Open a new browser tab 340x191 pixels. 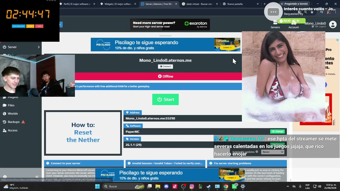pyautogui.click(x=265, y=4)
